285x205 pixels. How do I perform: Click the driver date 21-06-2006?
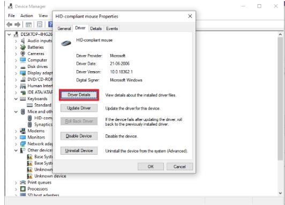click(x=119, y=64)
